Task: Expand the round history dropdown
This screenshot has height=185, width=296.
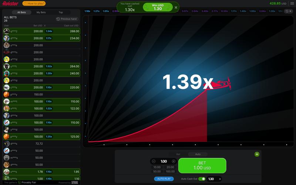Action: click(x=289, y=11)
